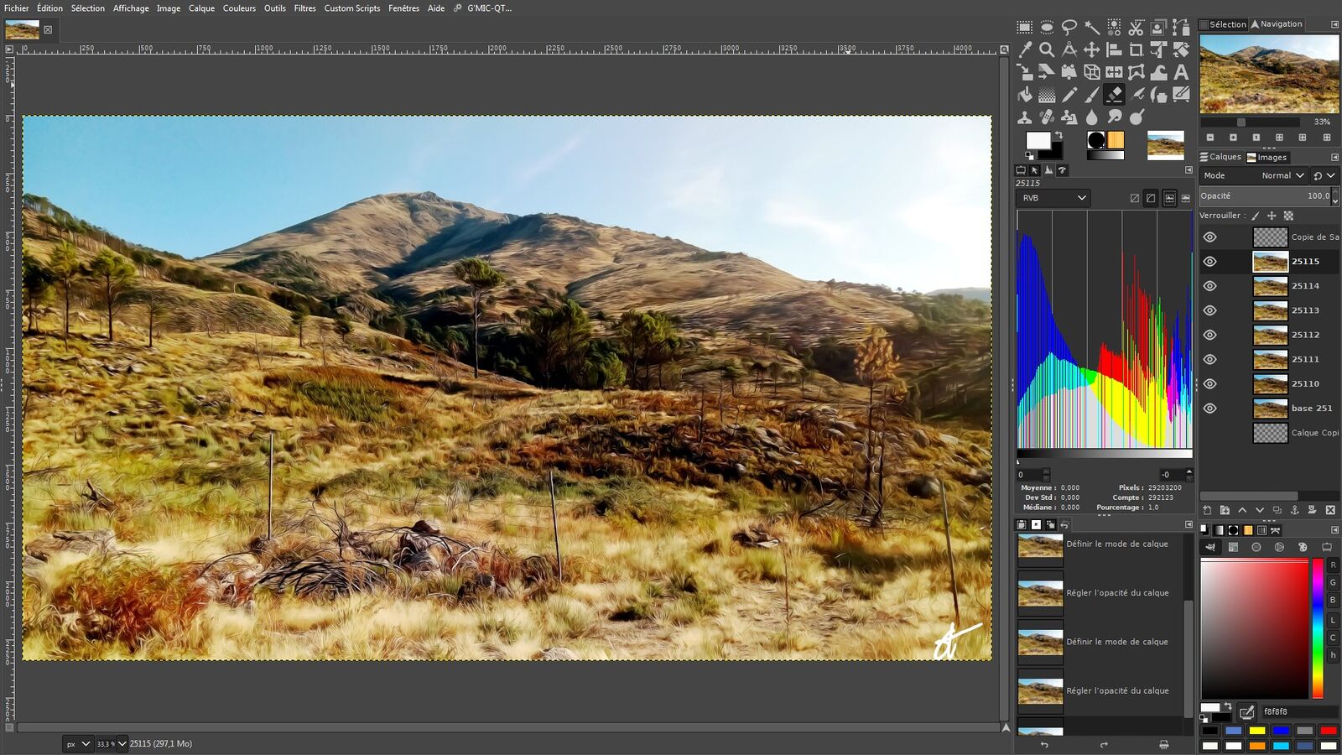Open the Filtres menu
The image size is (1342, 755).
point(304,8)
